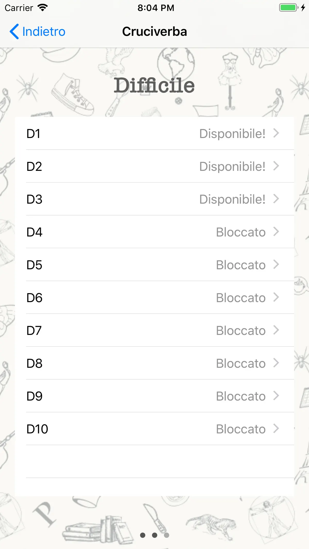Screen dimensions: 309x549
Task: Click the D10 row chevron
Action: coord(276,429)
